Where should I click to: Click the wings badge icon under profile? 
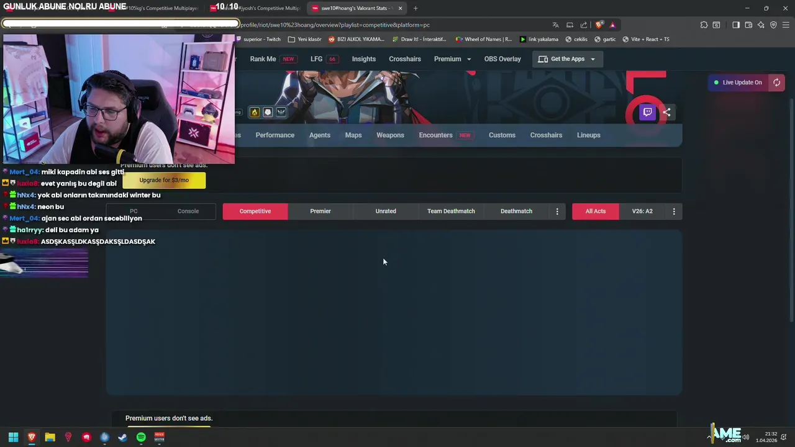pos(281,112)
